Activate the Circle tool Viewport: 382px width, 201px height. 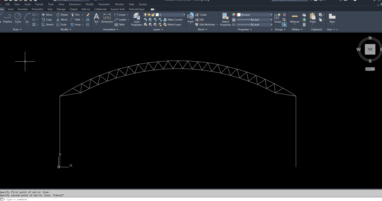tap(18, 18)
